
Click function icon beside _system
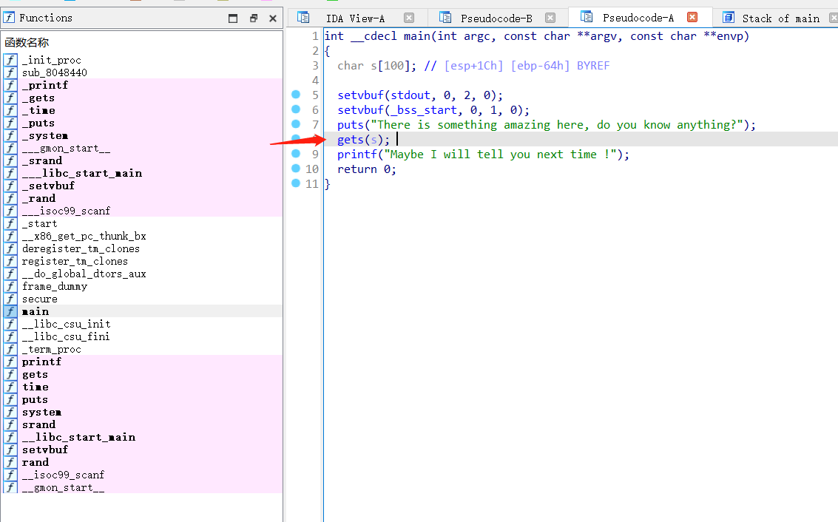tap(10, 135)
